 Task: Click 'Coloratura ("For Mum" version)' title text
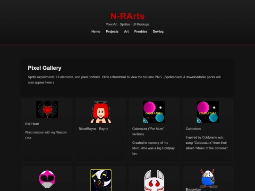tap(148, 132)
